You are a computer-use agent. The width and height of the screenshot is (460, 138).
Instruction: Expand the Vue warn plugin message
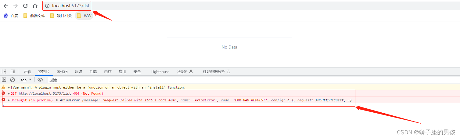pos(9,87)
